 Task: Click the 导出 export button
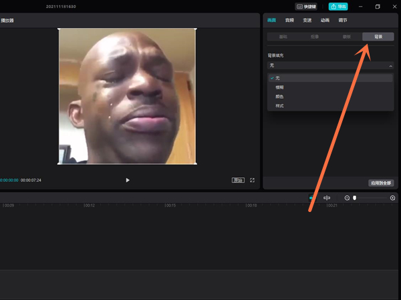(x=338, y=7)
